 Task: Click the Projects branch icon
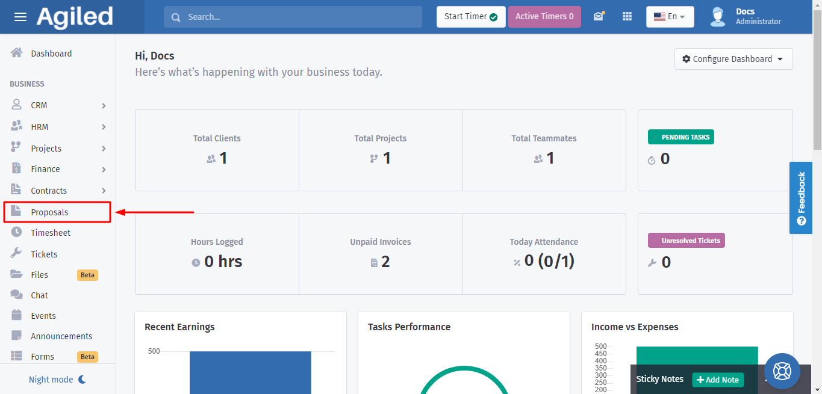(16, 148)
